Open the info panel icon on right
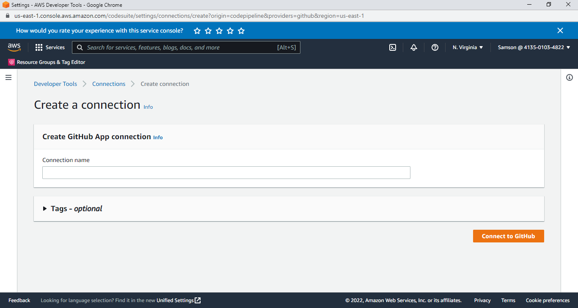578x308 pixels. 570,77
